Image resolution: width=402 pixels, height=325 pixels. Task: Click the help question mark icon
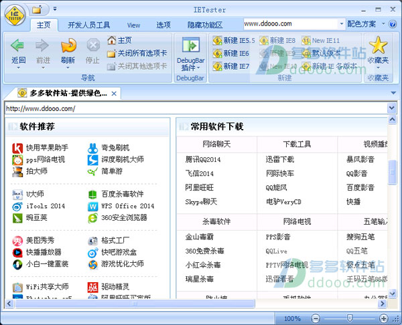pyautogui.click(x=393, y=24)
